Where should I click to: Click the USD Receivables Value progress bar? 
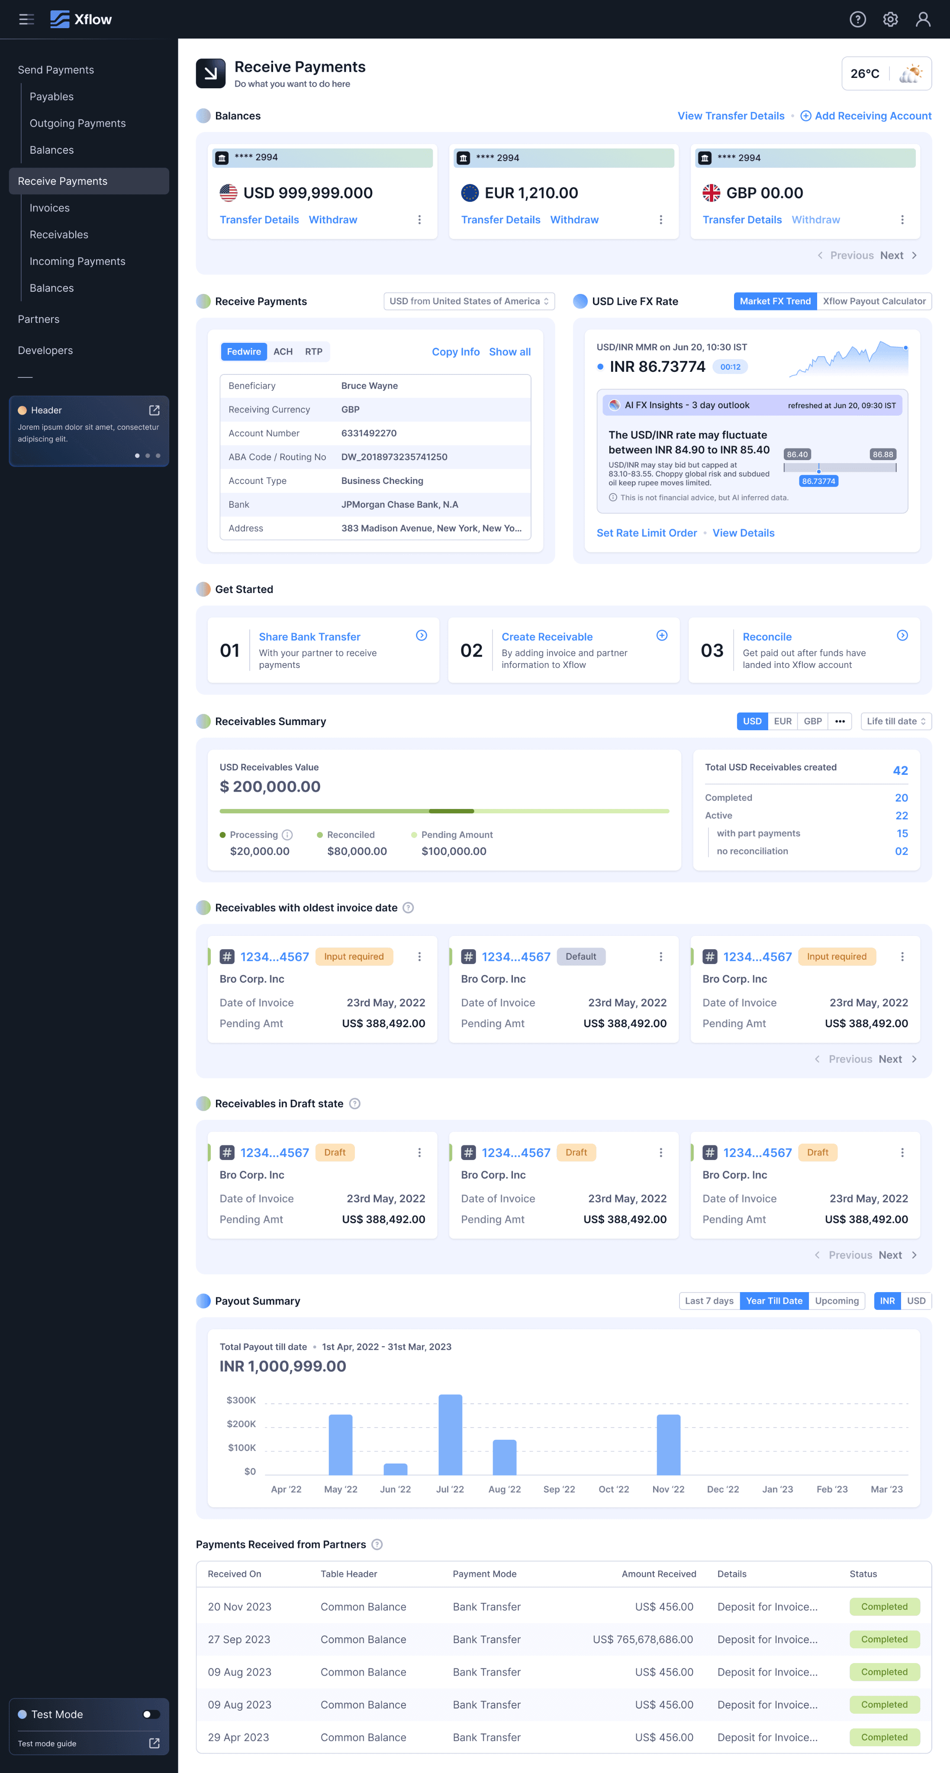point(444,811)
